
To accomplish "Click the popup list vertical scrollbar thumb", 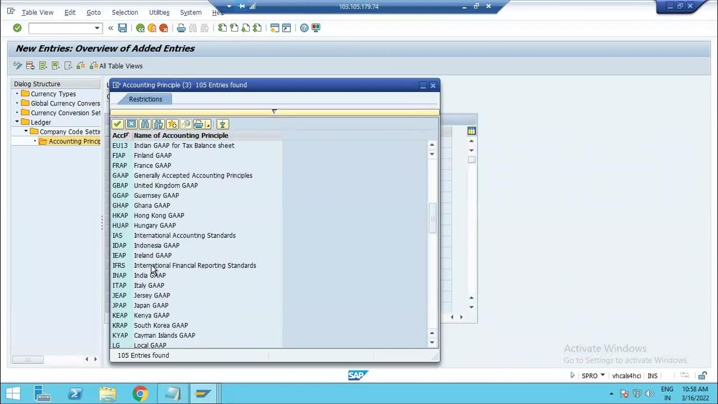I will (x=432, y=218).
